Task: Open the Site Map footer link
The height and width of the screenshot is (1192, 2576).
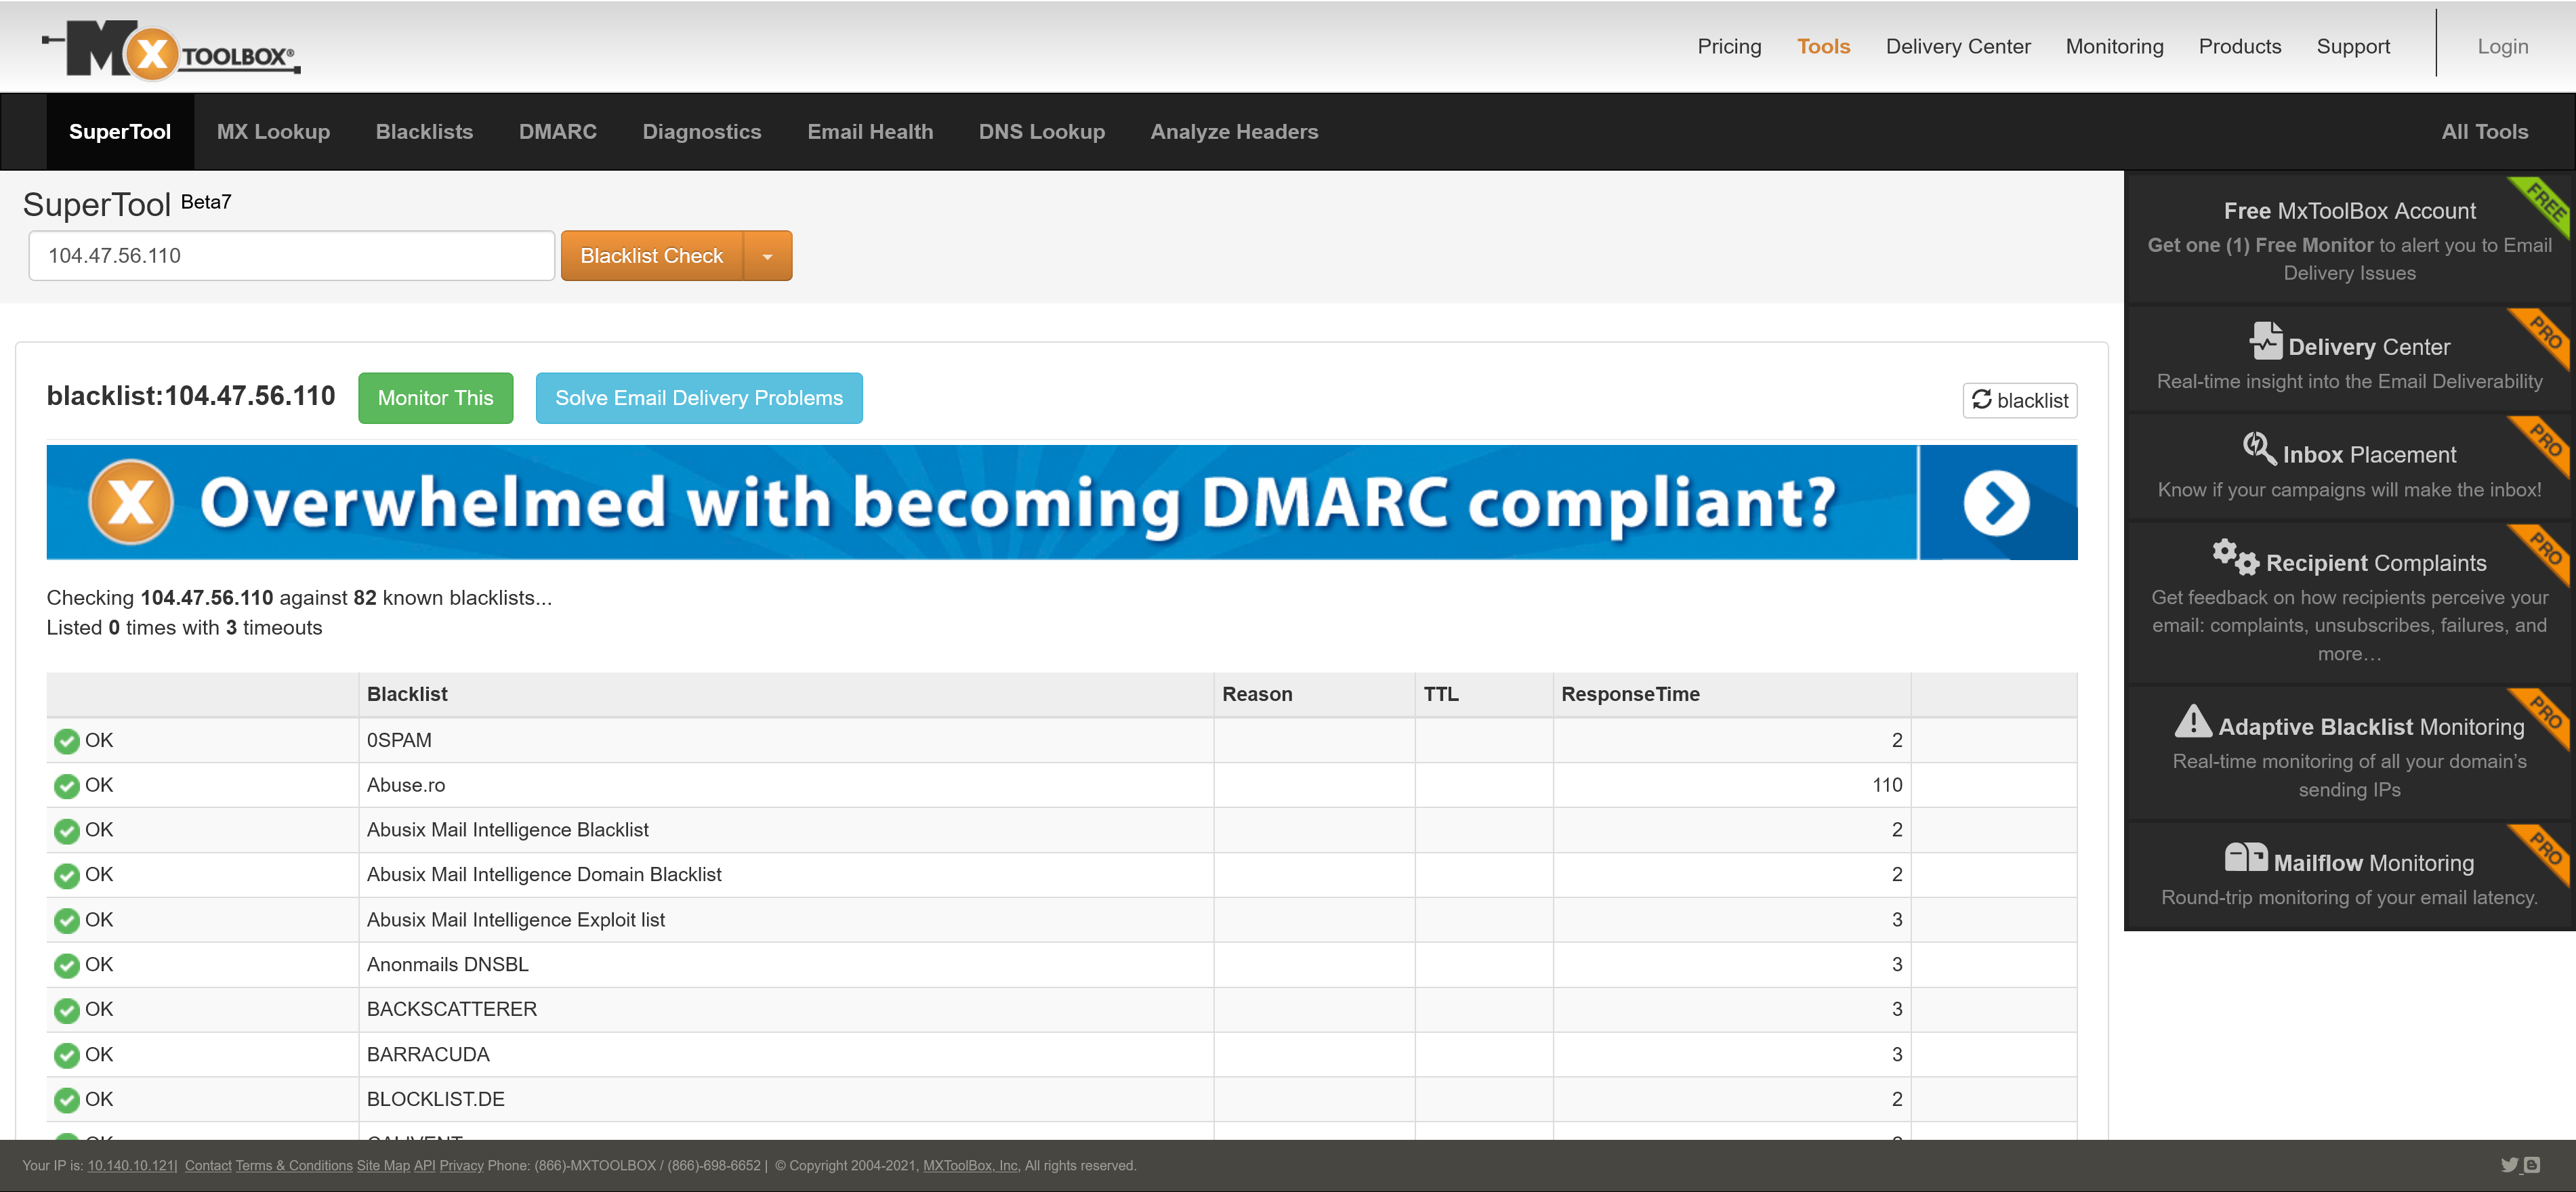Action: (383, 1166)
